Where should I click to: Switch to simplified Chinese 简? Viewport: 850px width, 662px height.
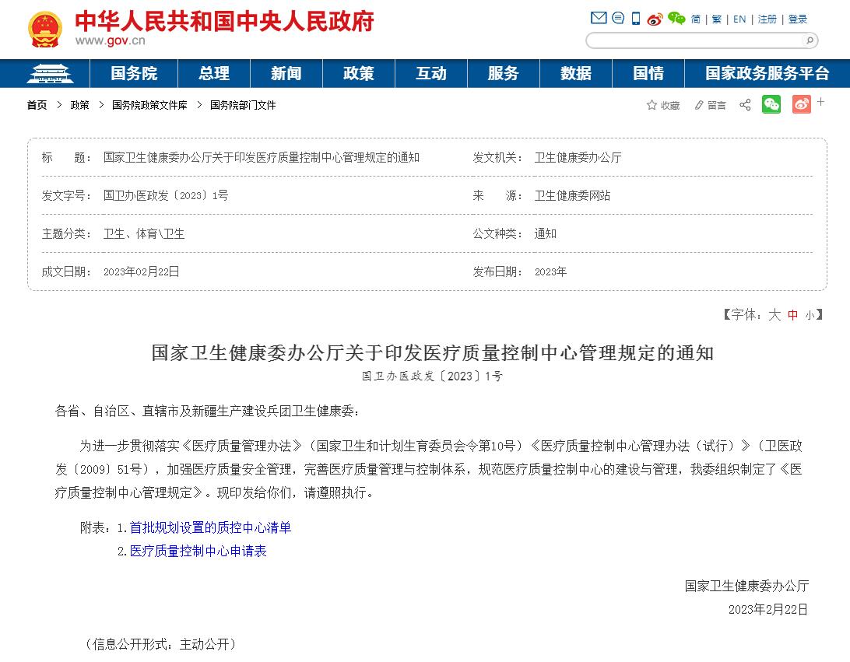click(696, 19)
